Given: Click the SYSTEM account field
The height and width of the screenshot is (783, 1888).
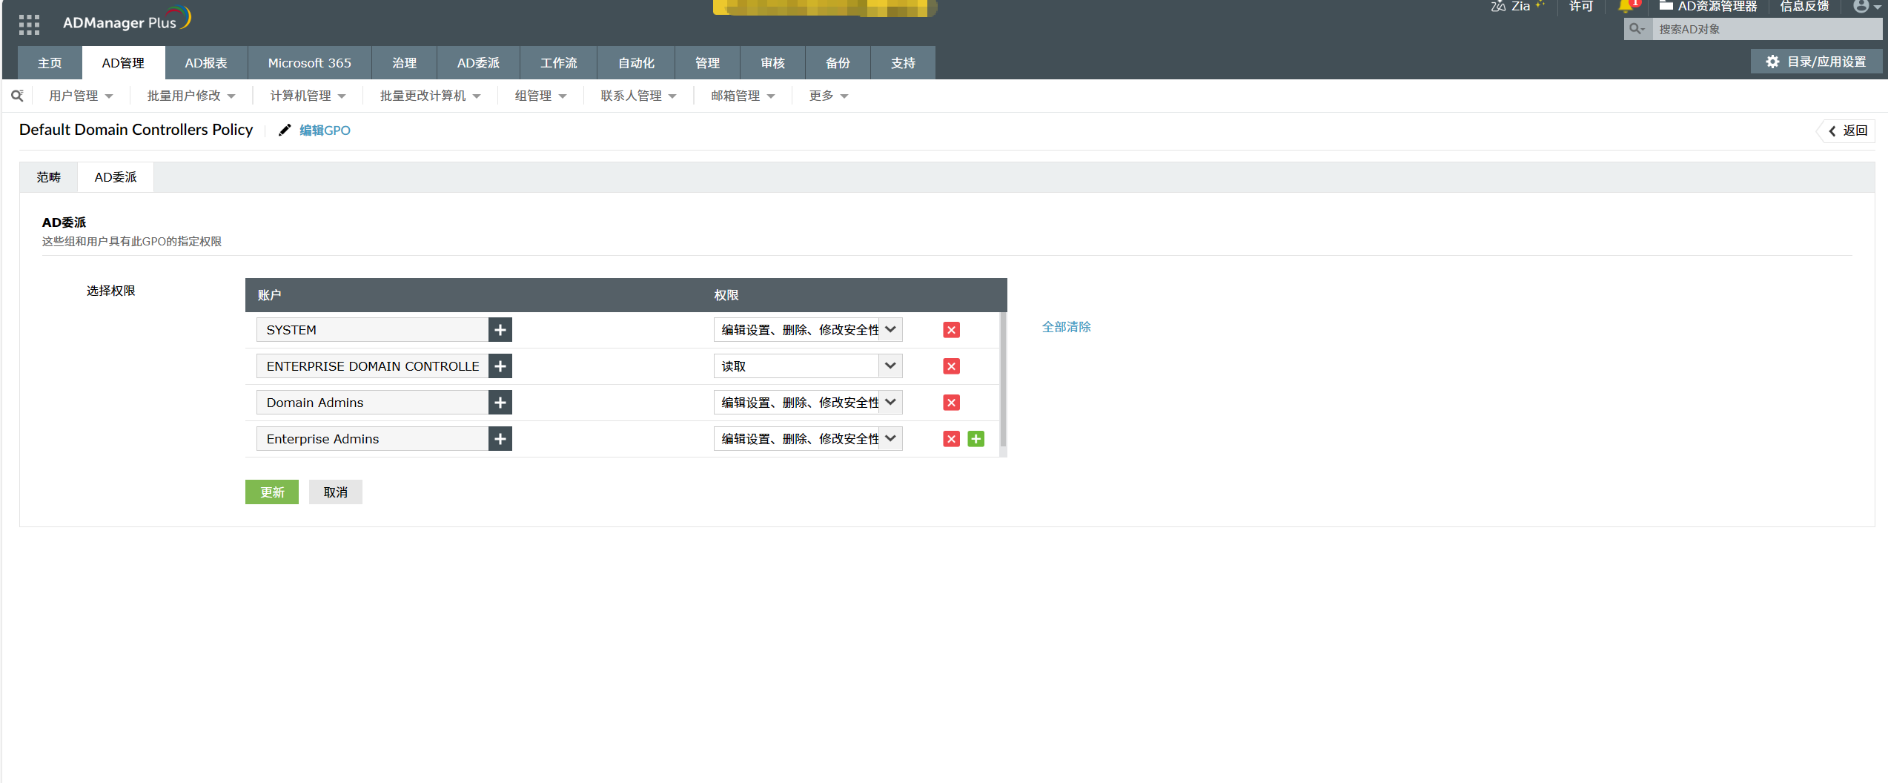Looking at the screenshot, I should tap(372, 330).
